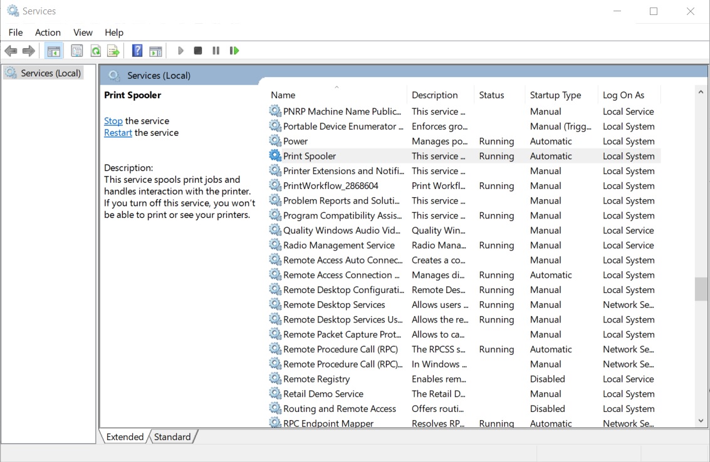Click gear icon beside Radio Management Service
710x462 pixels.
click(275, 245)
